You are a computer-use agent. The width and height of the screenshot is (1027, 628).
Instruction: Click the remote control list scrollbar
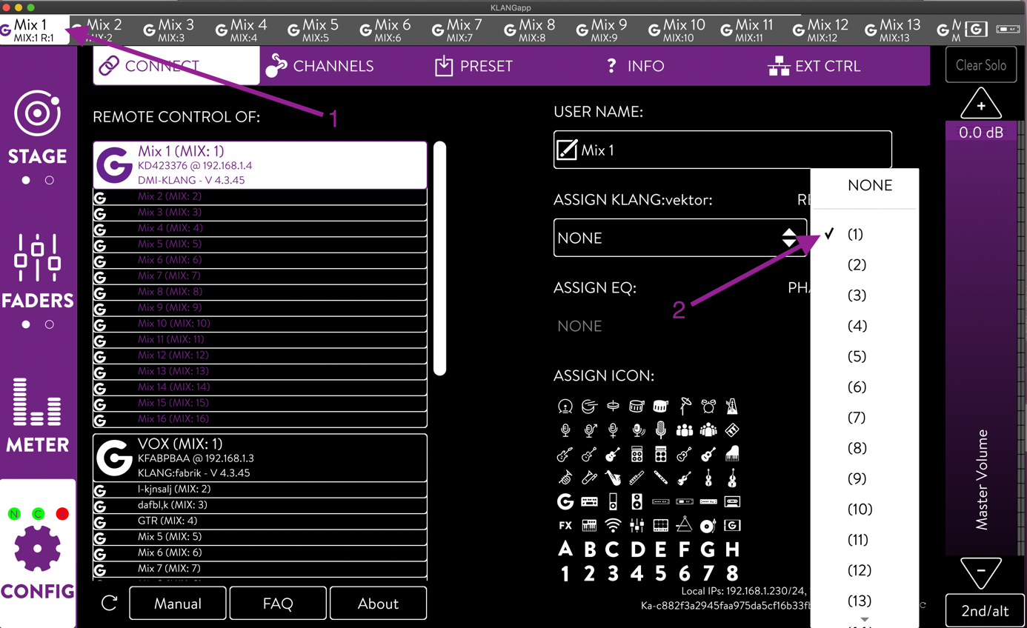pos(440,258)
